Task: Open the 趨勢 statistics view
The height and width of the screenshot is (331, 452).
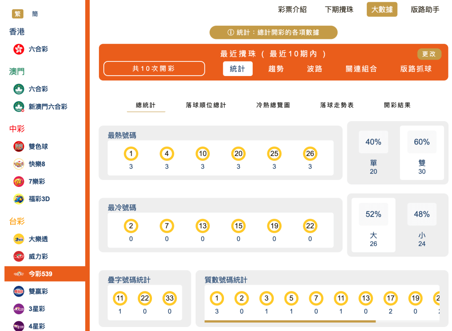Action: (276, 69)
